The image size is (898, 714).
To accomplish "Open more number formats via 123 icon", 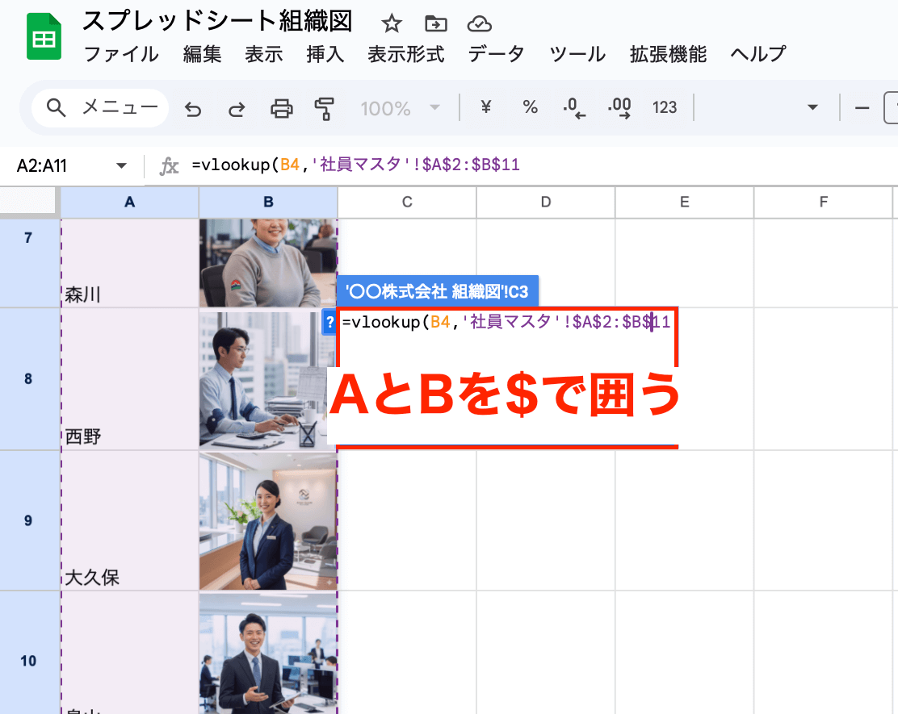I will pyautogui.click(x=665, y=107).
